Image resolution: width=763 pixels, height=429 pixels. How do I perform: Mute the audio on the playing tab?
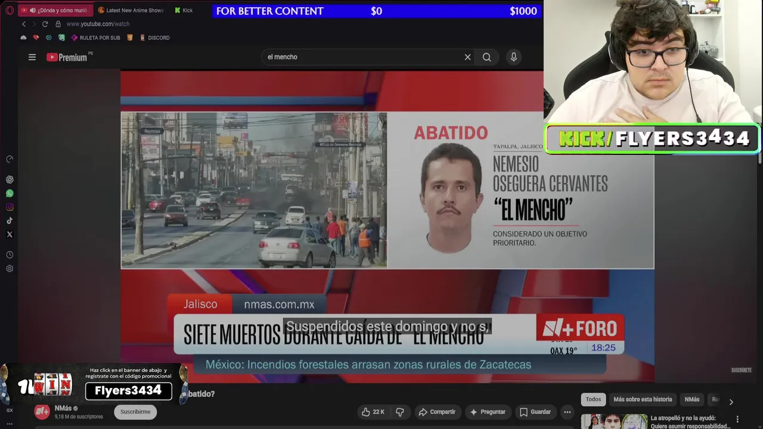[32, 10]
